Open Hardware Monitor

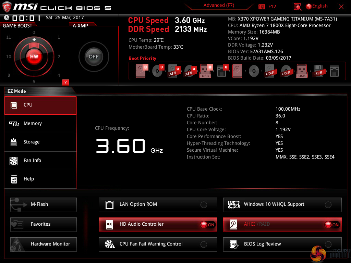click(44, 245)
